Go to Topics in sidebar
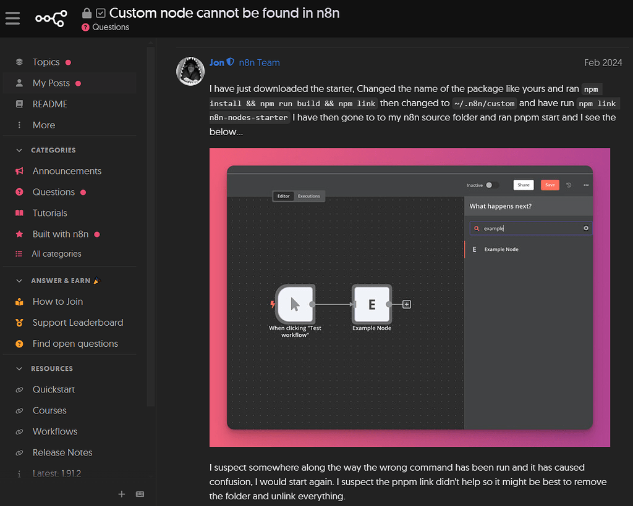Viewport: 633px width, 506px height. click(x=46, y=62)
